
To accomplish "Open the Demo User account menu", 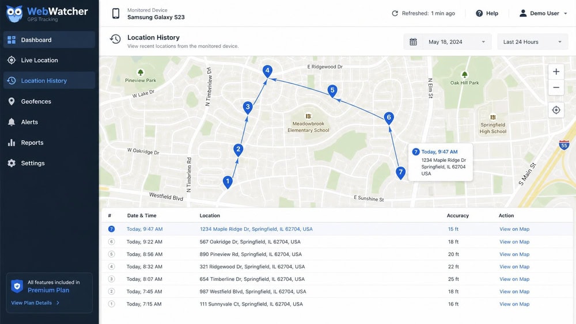I will point(543,13).
